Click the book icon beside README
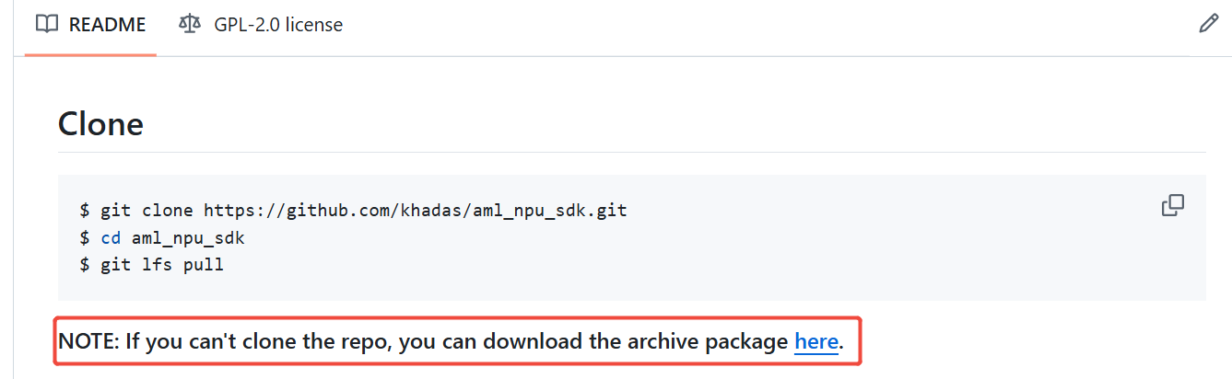 tap(47, 25)
